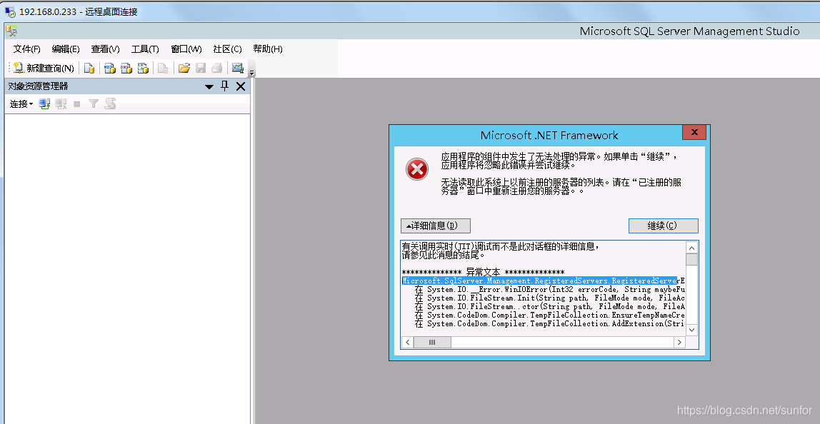Open the Object Explorer window position dropdown
This screenshot has width=820, height=424.
pos(209,87)
